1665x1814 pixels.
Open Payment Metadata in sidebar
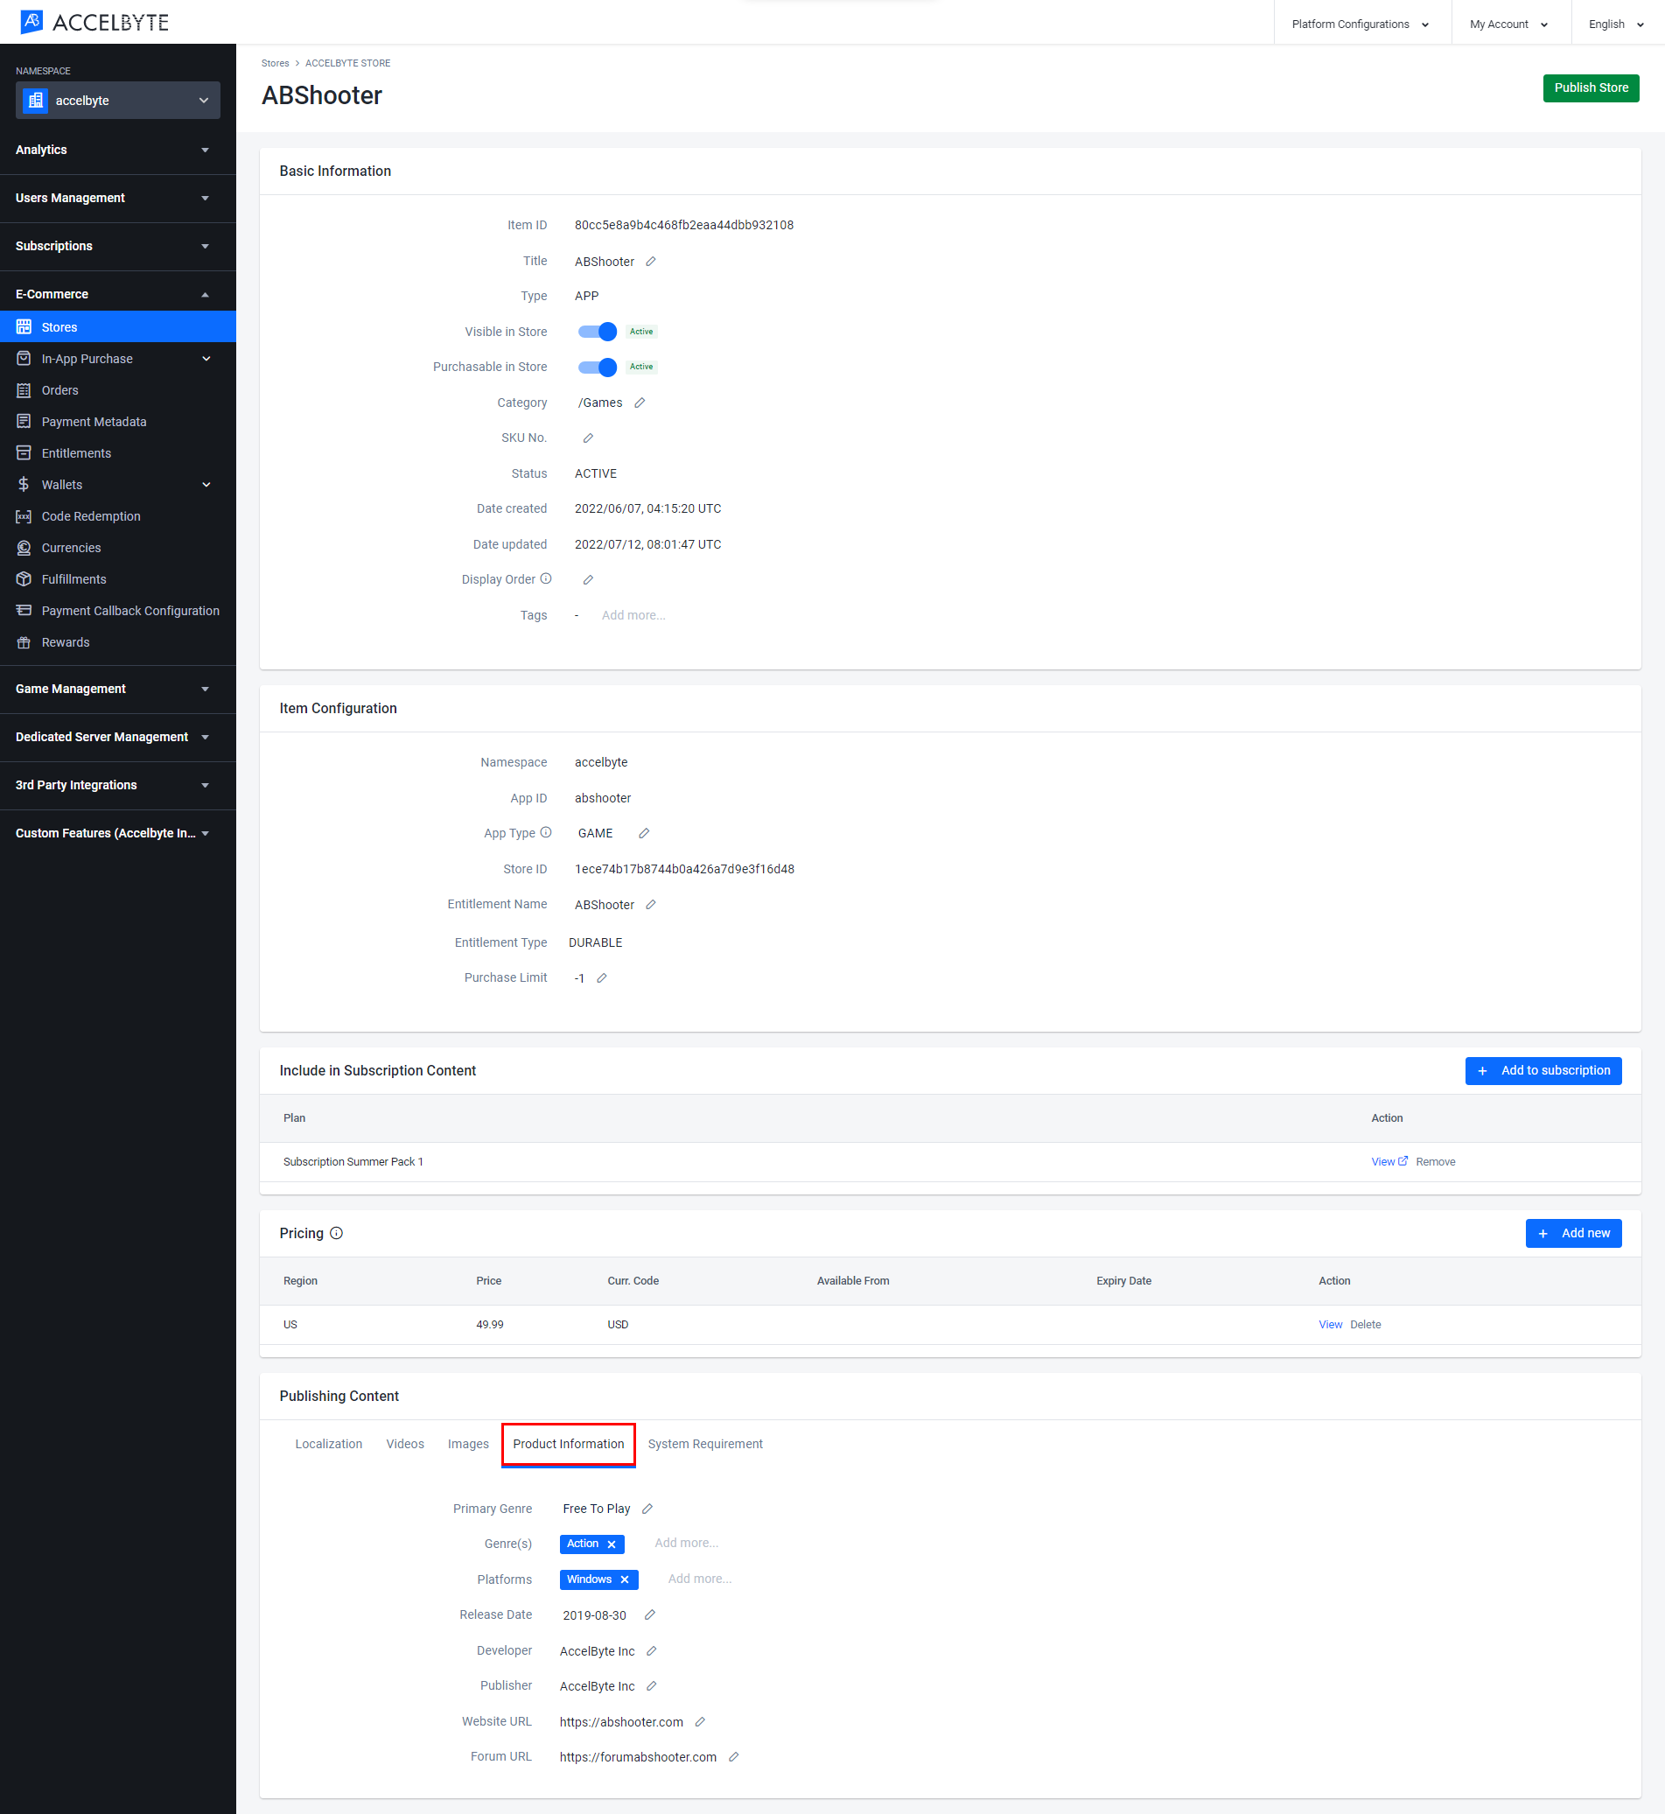coord(118,422)
